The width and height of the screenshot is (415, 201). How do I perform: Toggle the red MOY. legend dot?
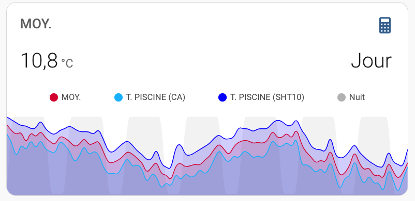tap(54, 97)
